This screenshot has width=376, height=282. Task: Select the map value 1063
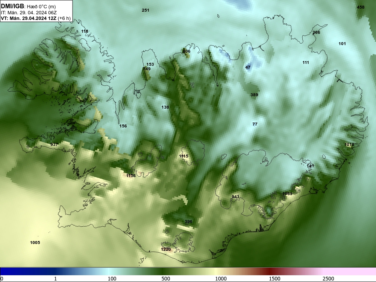tap(287, 194)
